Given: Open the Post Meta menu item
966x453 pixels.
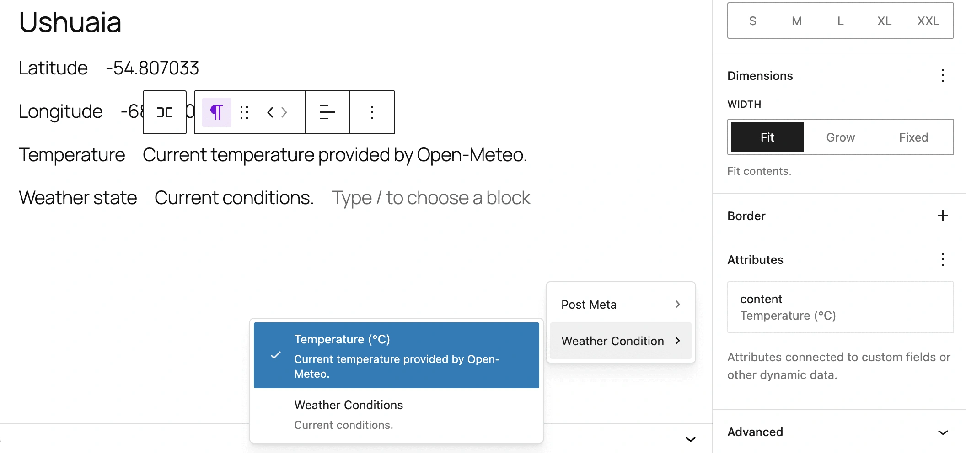Looking at the screenshot, I should (x=620, y=304).
